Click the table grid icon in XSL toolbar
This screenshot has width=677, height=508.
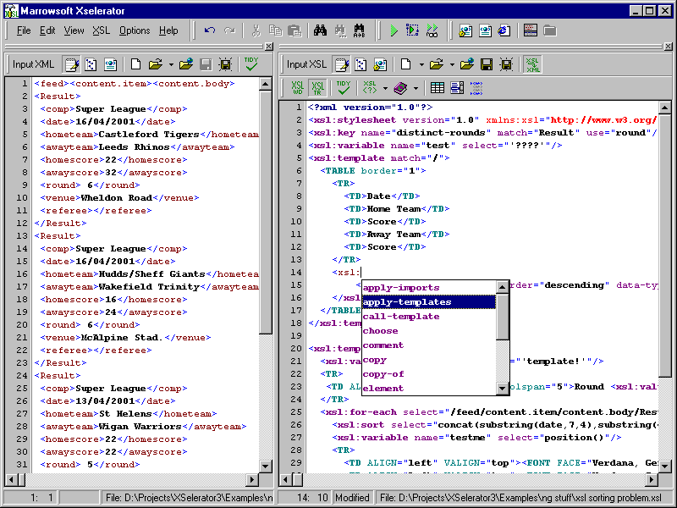[438, 88]
